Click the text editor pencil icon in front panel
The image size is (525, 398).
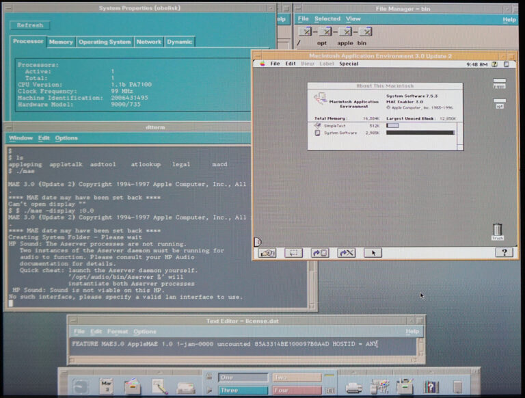click(x=159, y=386)
